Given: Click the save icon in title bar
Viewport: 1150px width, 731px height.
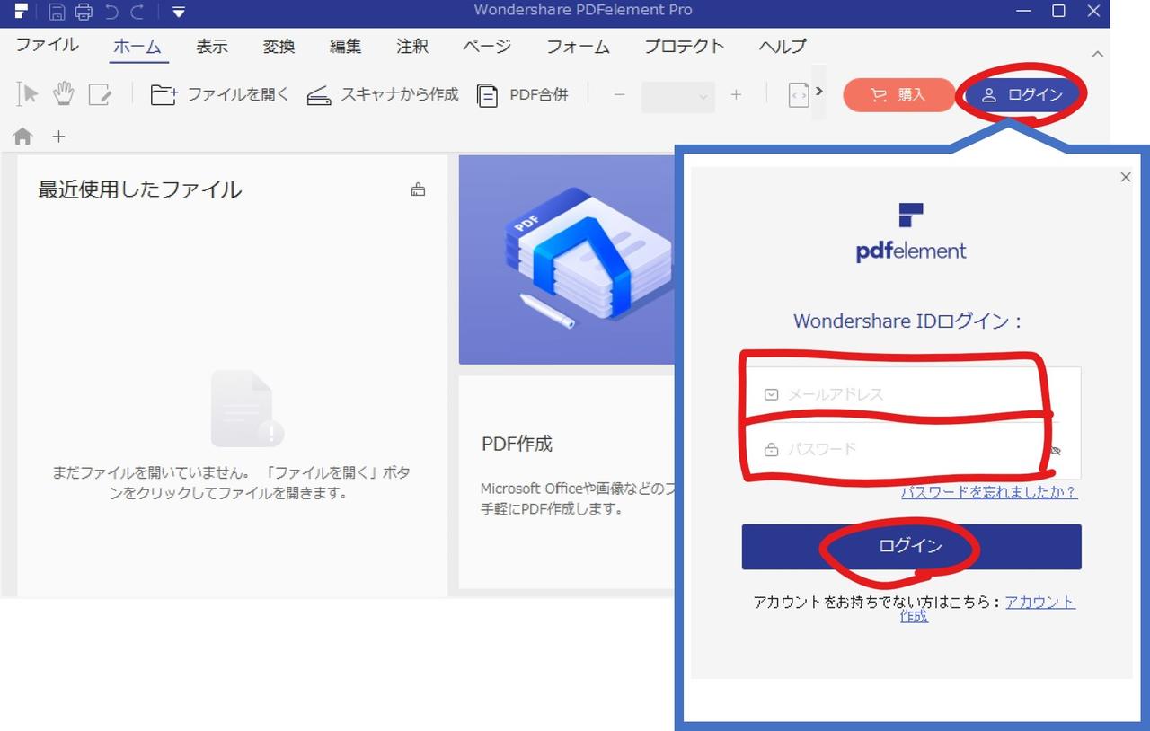Looking at the screenshot, I should pos(57,12).
